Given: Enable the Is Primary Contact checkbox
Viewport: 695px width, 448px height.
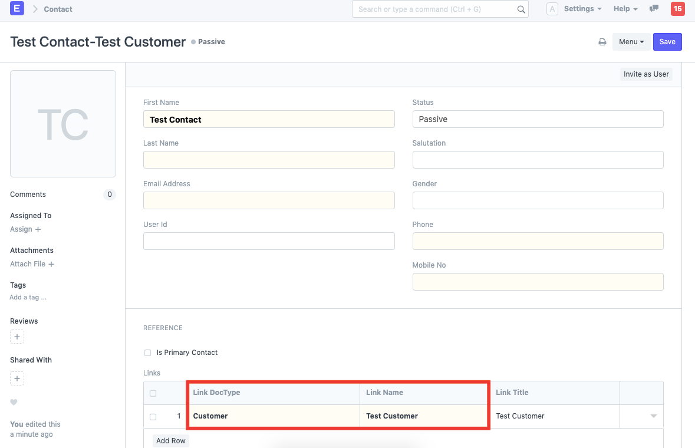Looking at the screenshot, I should pyautogui.click(x=147, y=353).
